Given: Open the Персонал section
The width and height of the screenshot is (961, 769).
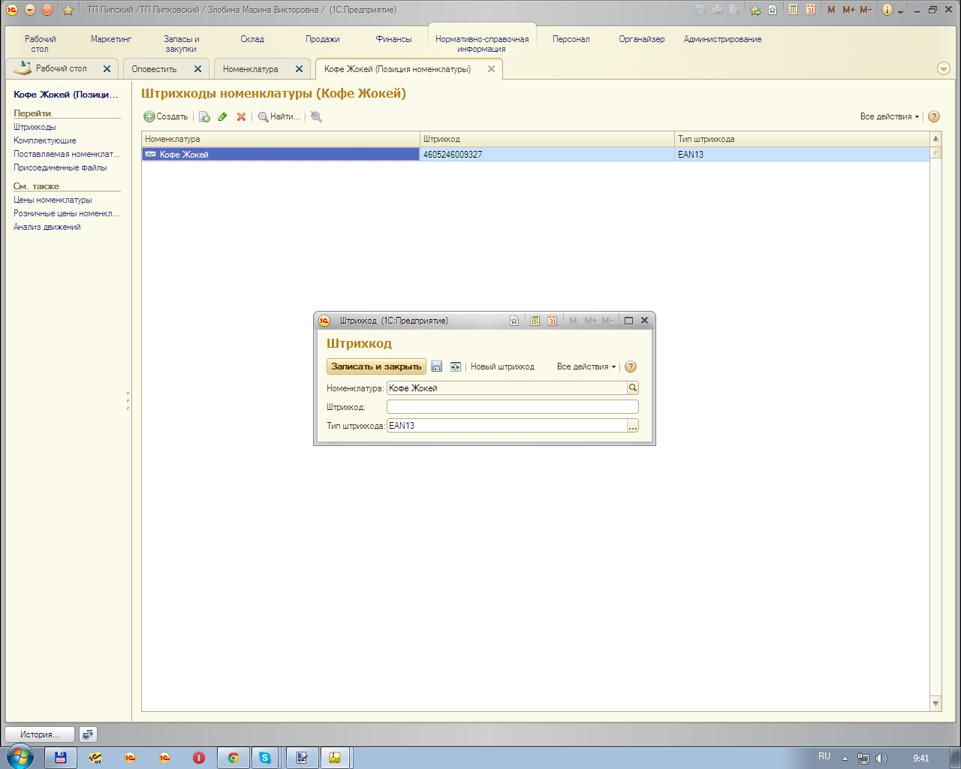Looking at the screenshot, I should (x=571, y=39).
